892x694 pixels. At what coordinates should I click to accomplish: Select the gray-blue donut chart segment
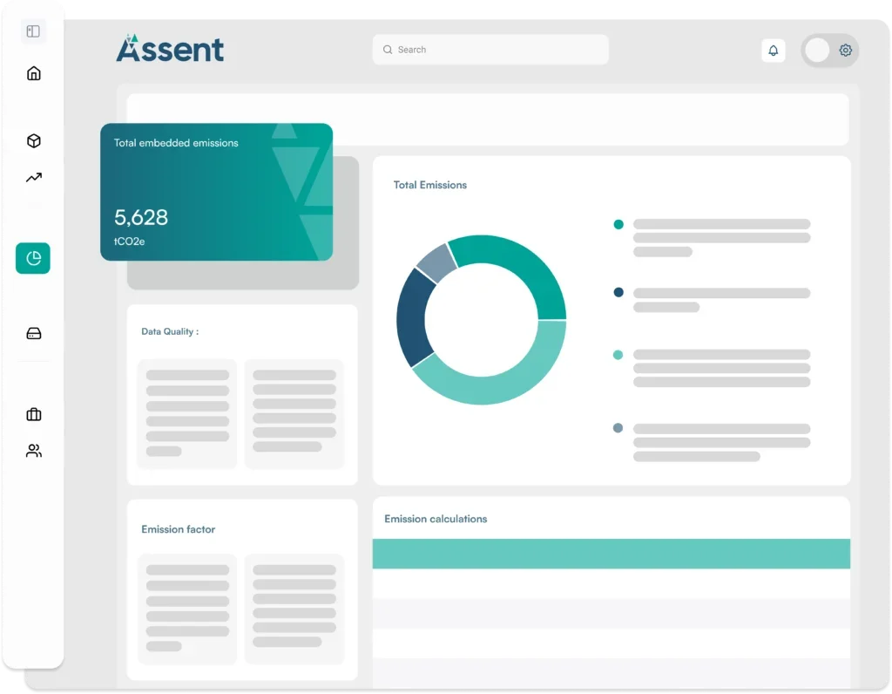(x=436, y=262)
